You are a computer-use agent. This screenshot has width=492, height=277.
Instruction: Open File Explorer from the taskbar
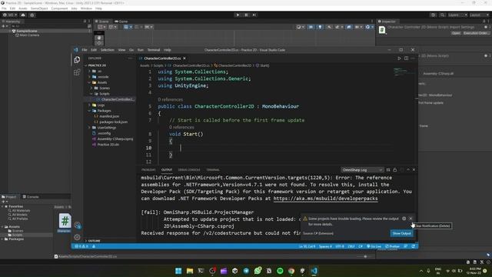[x=190, y=271]
